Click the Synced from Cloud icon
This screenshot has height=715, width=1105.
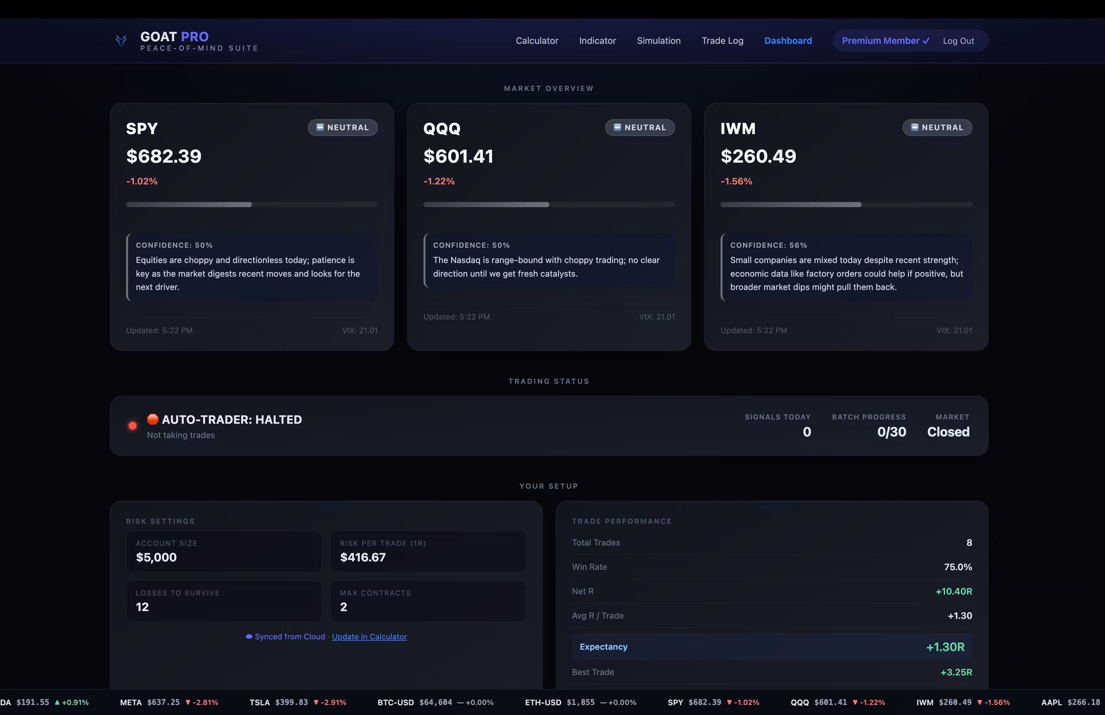[x=249, y=637]
